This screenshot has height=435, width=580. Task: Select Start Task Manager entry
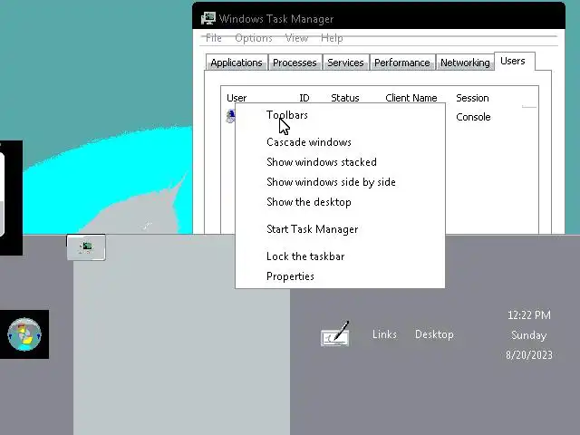coord(340,229)
